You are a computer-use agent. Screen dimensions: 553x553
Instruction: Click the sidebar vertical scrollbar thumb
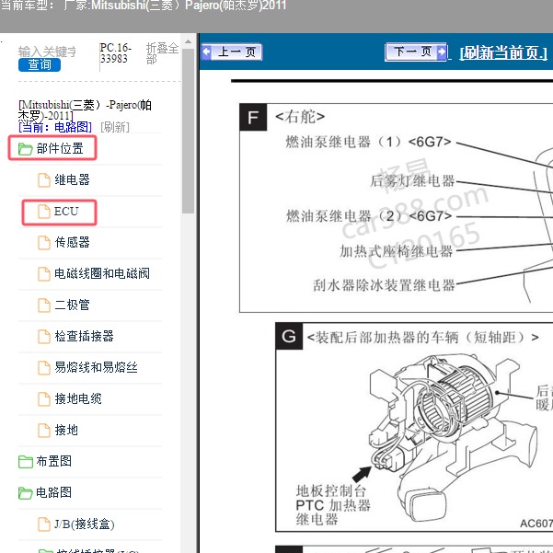(188, 131)
